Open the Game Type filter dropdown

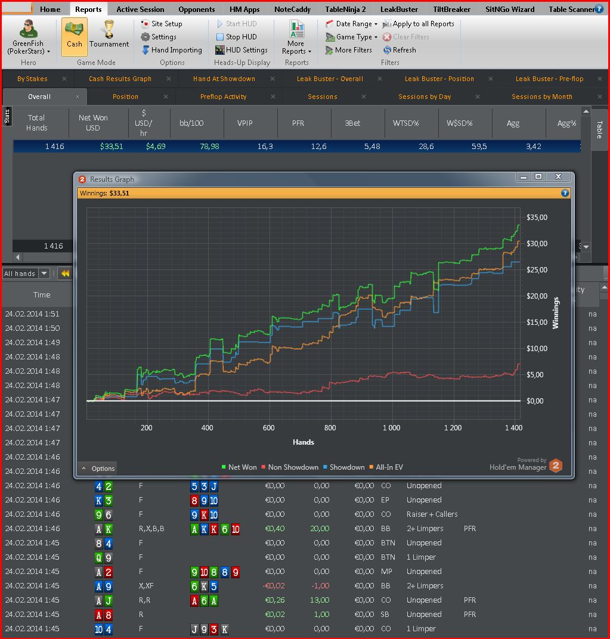click(x=351, y=37)
